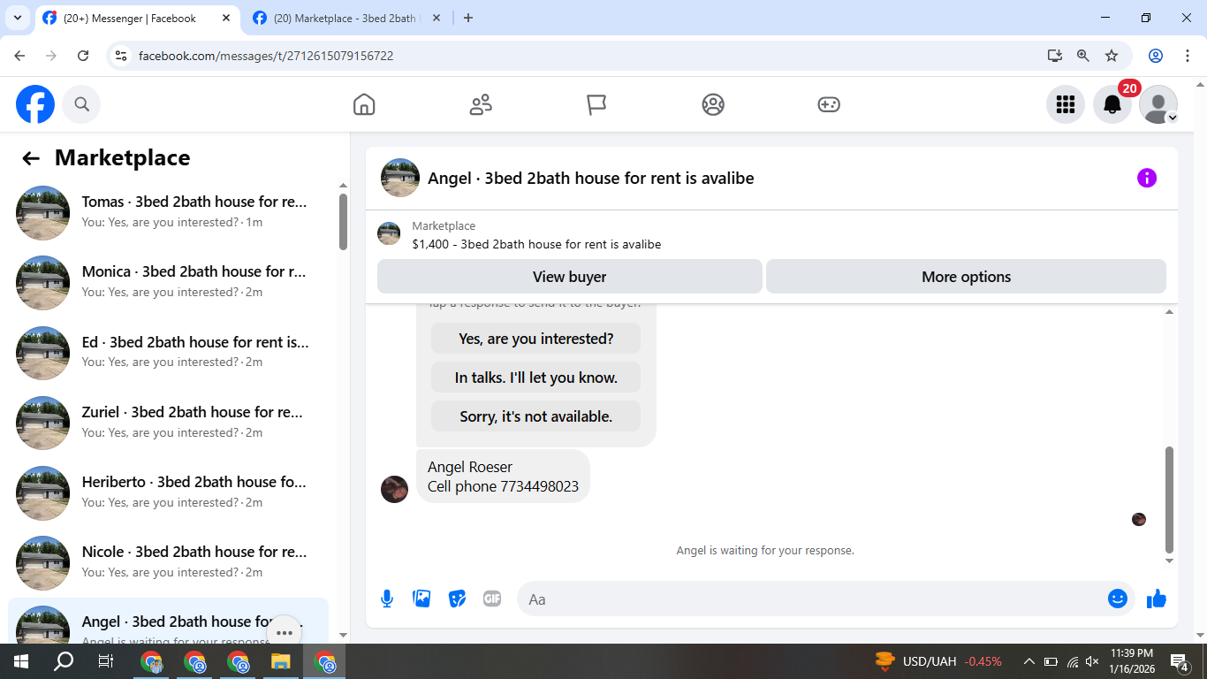The height and width of the screenshot is (679, 1207).
Task: Send 'In talks. I'll let you know.'
Action: tap(535, 378)
